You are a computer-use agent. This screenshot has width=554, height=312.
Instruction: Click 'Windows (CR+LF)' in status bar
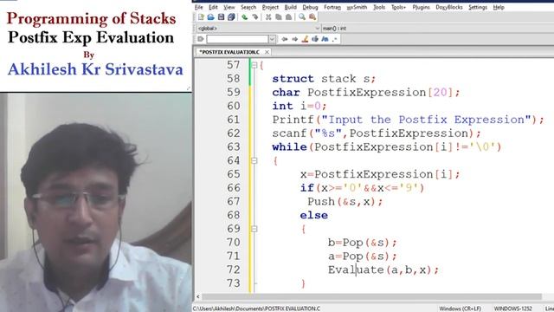(460, 309)
